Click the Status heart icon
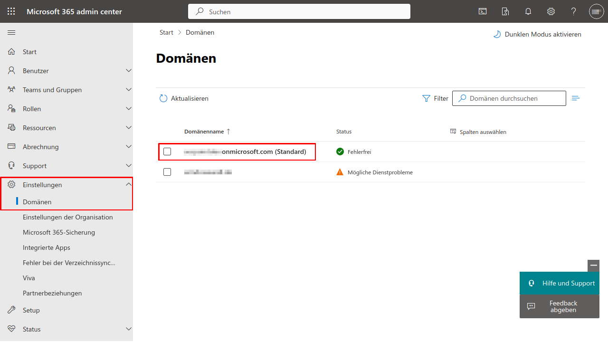 pos(12,329)
